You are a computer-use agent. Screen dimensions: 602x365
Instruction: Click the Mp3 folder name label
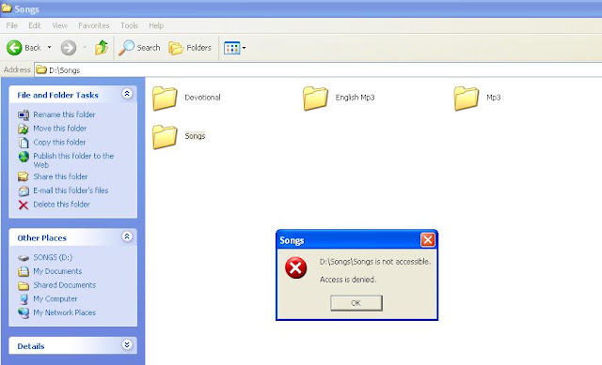pos(493,98)
